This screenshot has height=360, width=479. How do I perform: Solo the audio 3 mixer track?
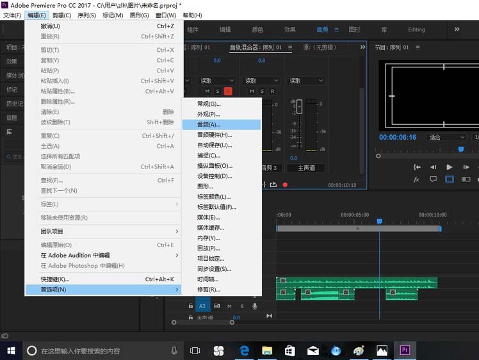pos(262,91)
